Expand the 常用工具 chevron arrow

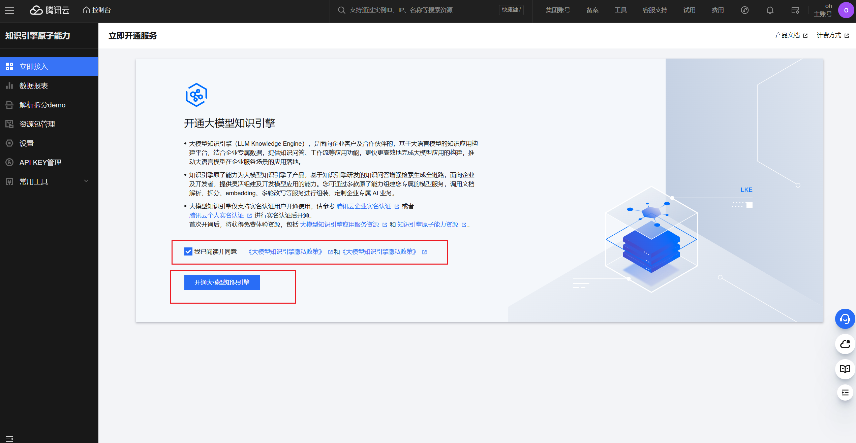click(x=86, y=181)
